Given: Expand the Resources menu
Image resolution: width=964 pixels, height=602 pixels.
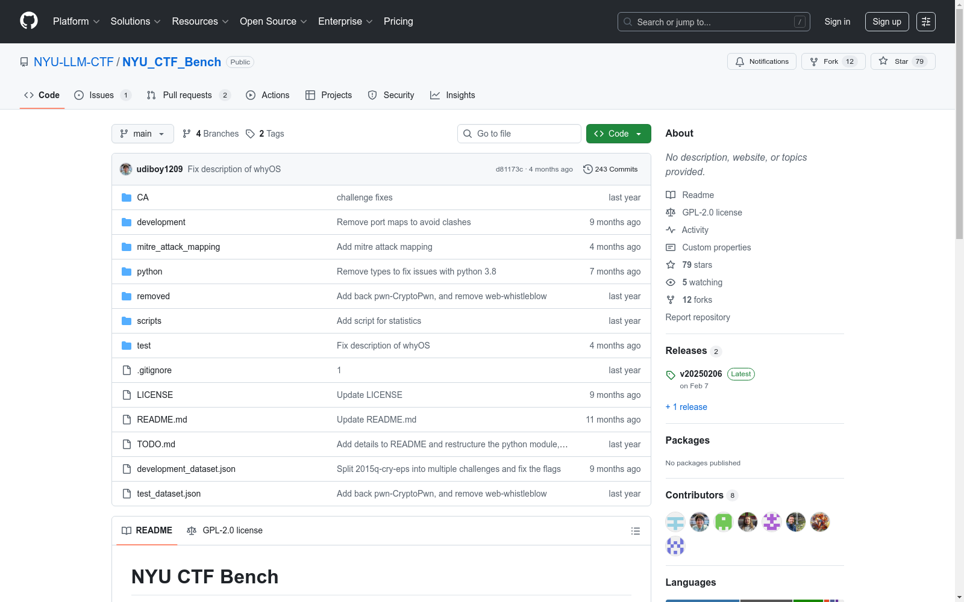Looking at the screenshot, I should (x=200, y=22).
